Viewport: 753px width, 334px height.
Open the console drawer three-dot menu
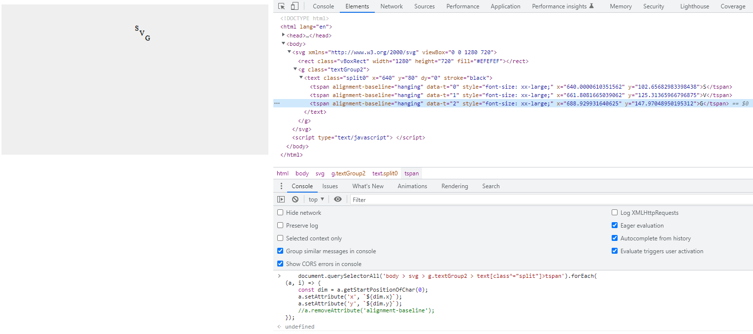point(281,186)
